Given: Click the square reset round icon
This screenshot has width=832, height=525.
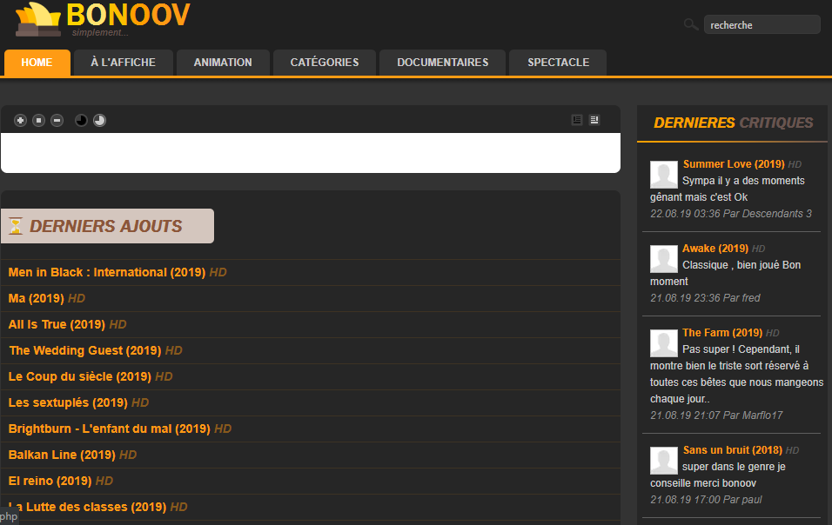Looking at the screenshot, I should click(39, 120).
